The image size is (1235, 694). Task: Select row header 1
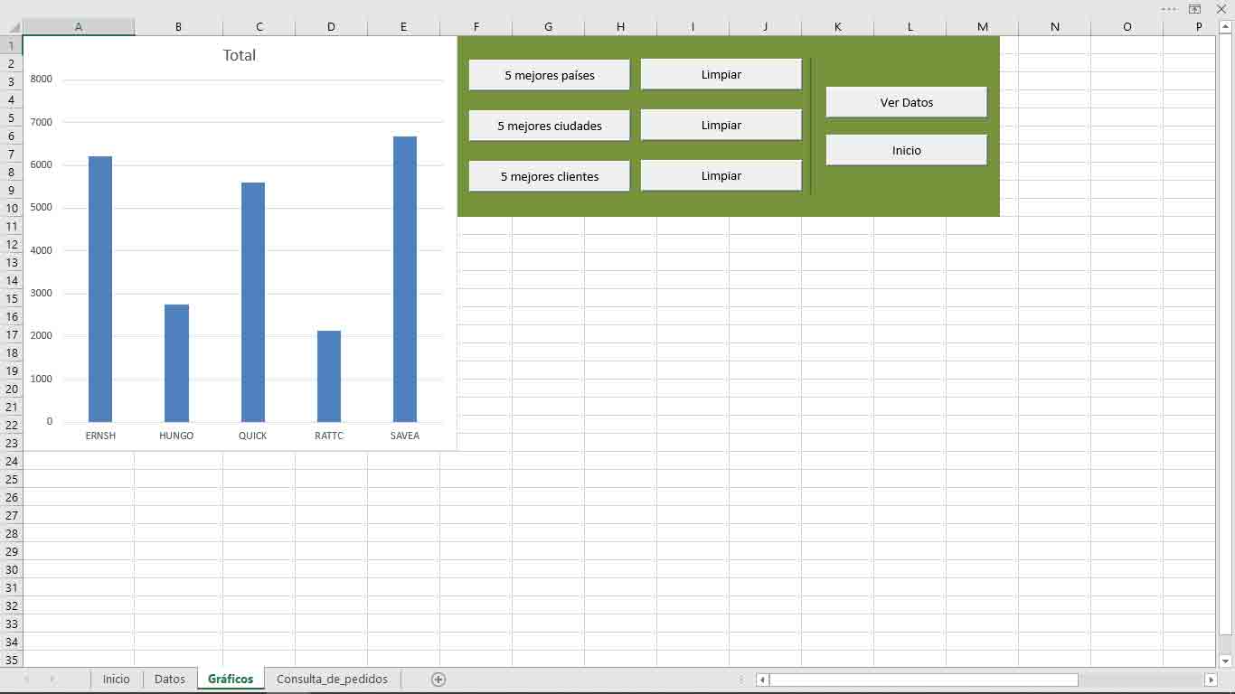pyautogui.click(x=12, y=45)
